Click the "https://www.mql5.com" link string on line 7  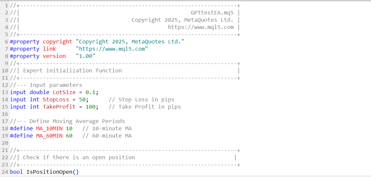pos(112,49)
